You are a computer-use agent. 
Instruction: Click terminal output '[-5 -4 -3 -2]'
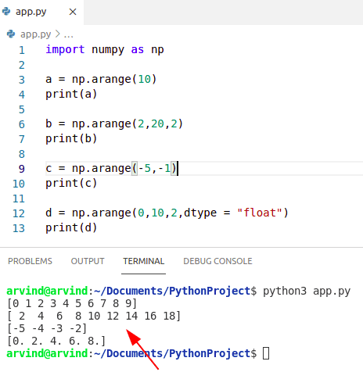pyautogui.click(x=47, y=328)
